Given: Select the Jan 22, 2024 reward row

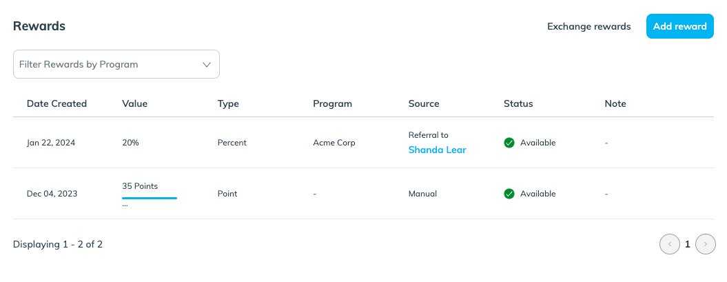Looking at the screenshot, I should tap(364, 143).
